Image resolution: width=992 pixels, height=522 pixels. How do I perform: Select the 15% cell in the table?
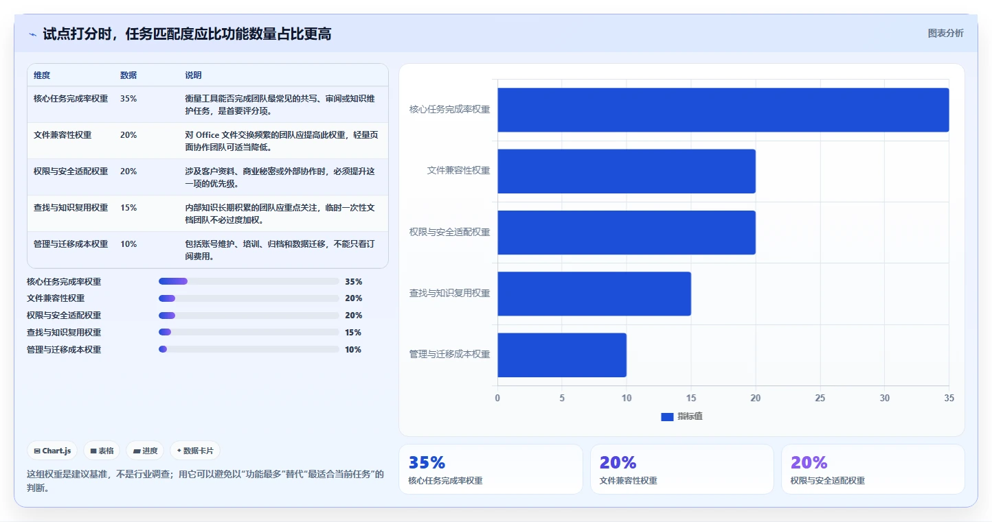point(128,208)
